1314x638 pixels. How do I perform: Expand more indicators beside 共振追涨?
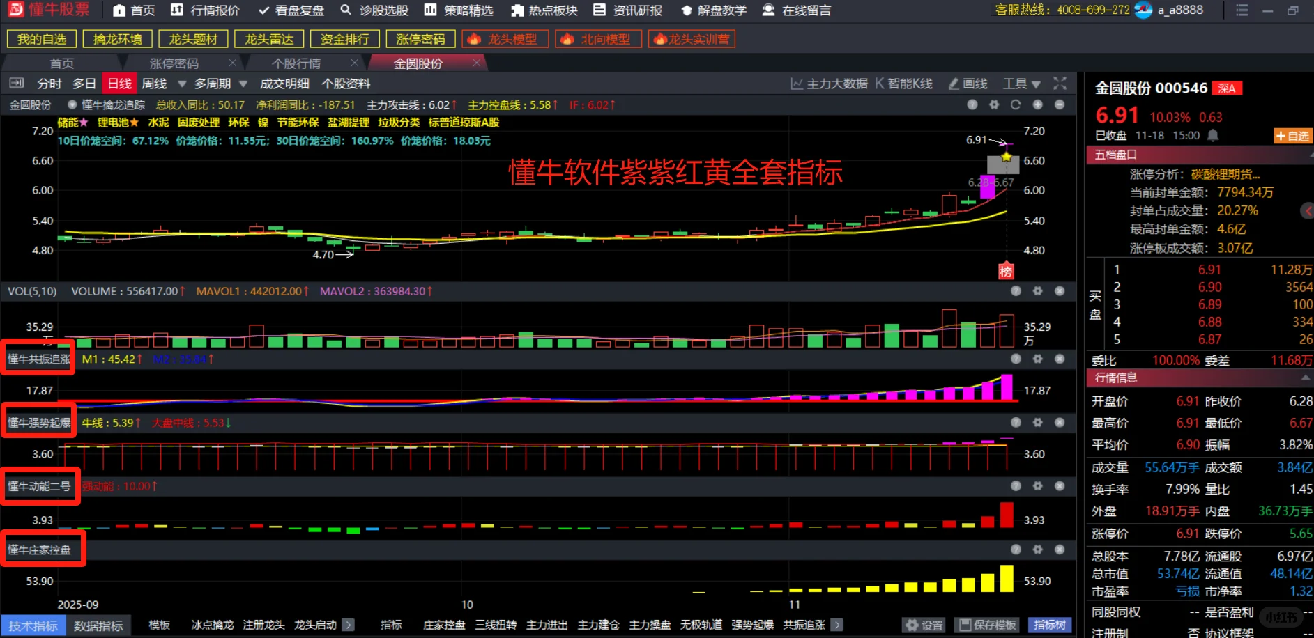coord(840,625)
